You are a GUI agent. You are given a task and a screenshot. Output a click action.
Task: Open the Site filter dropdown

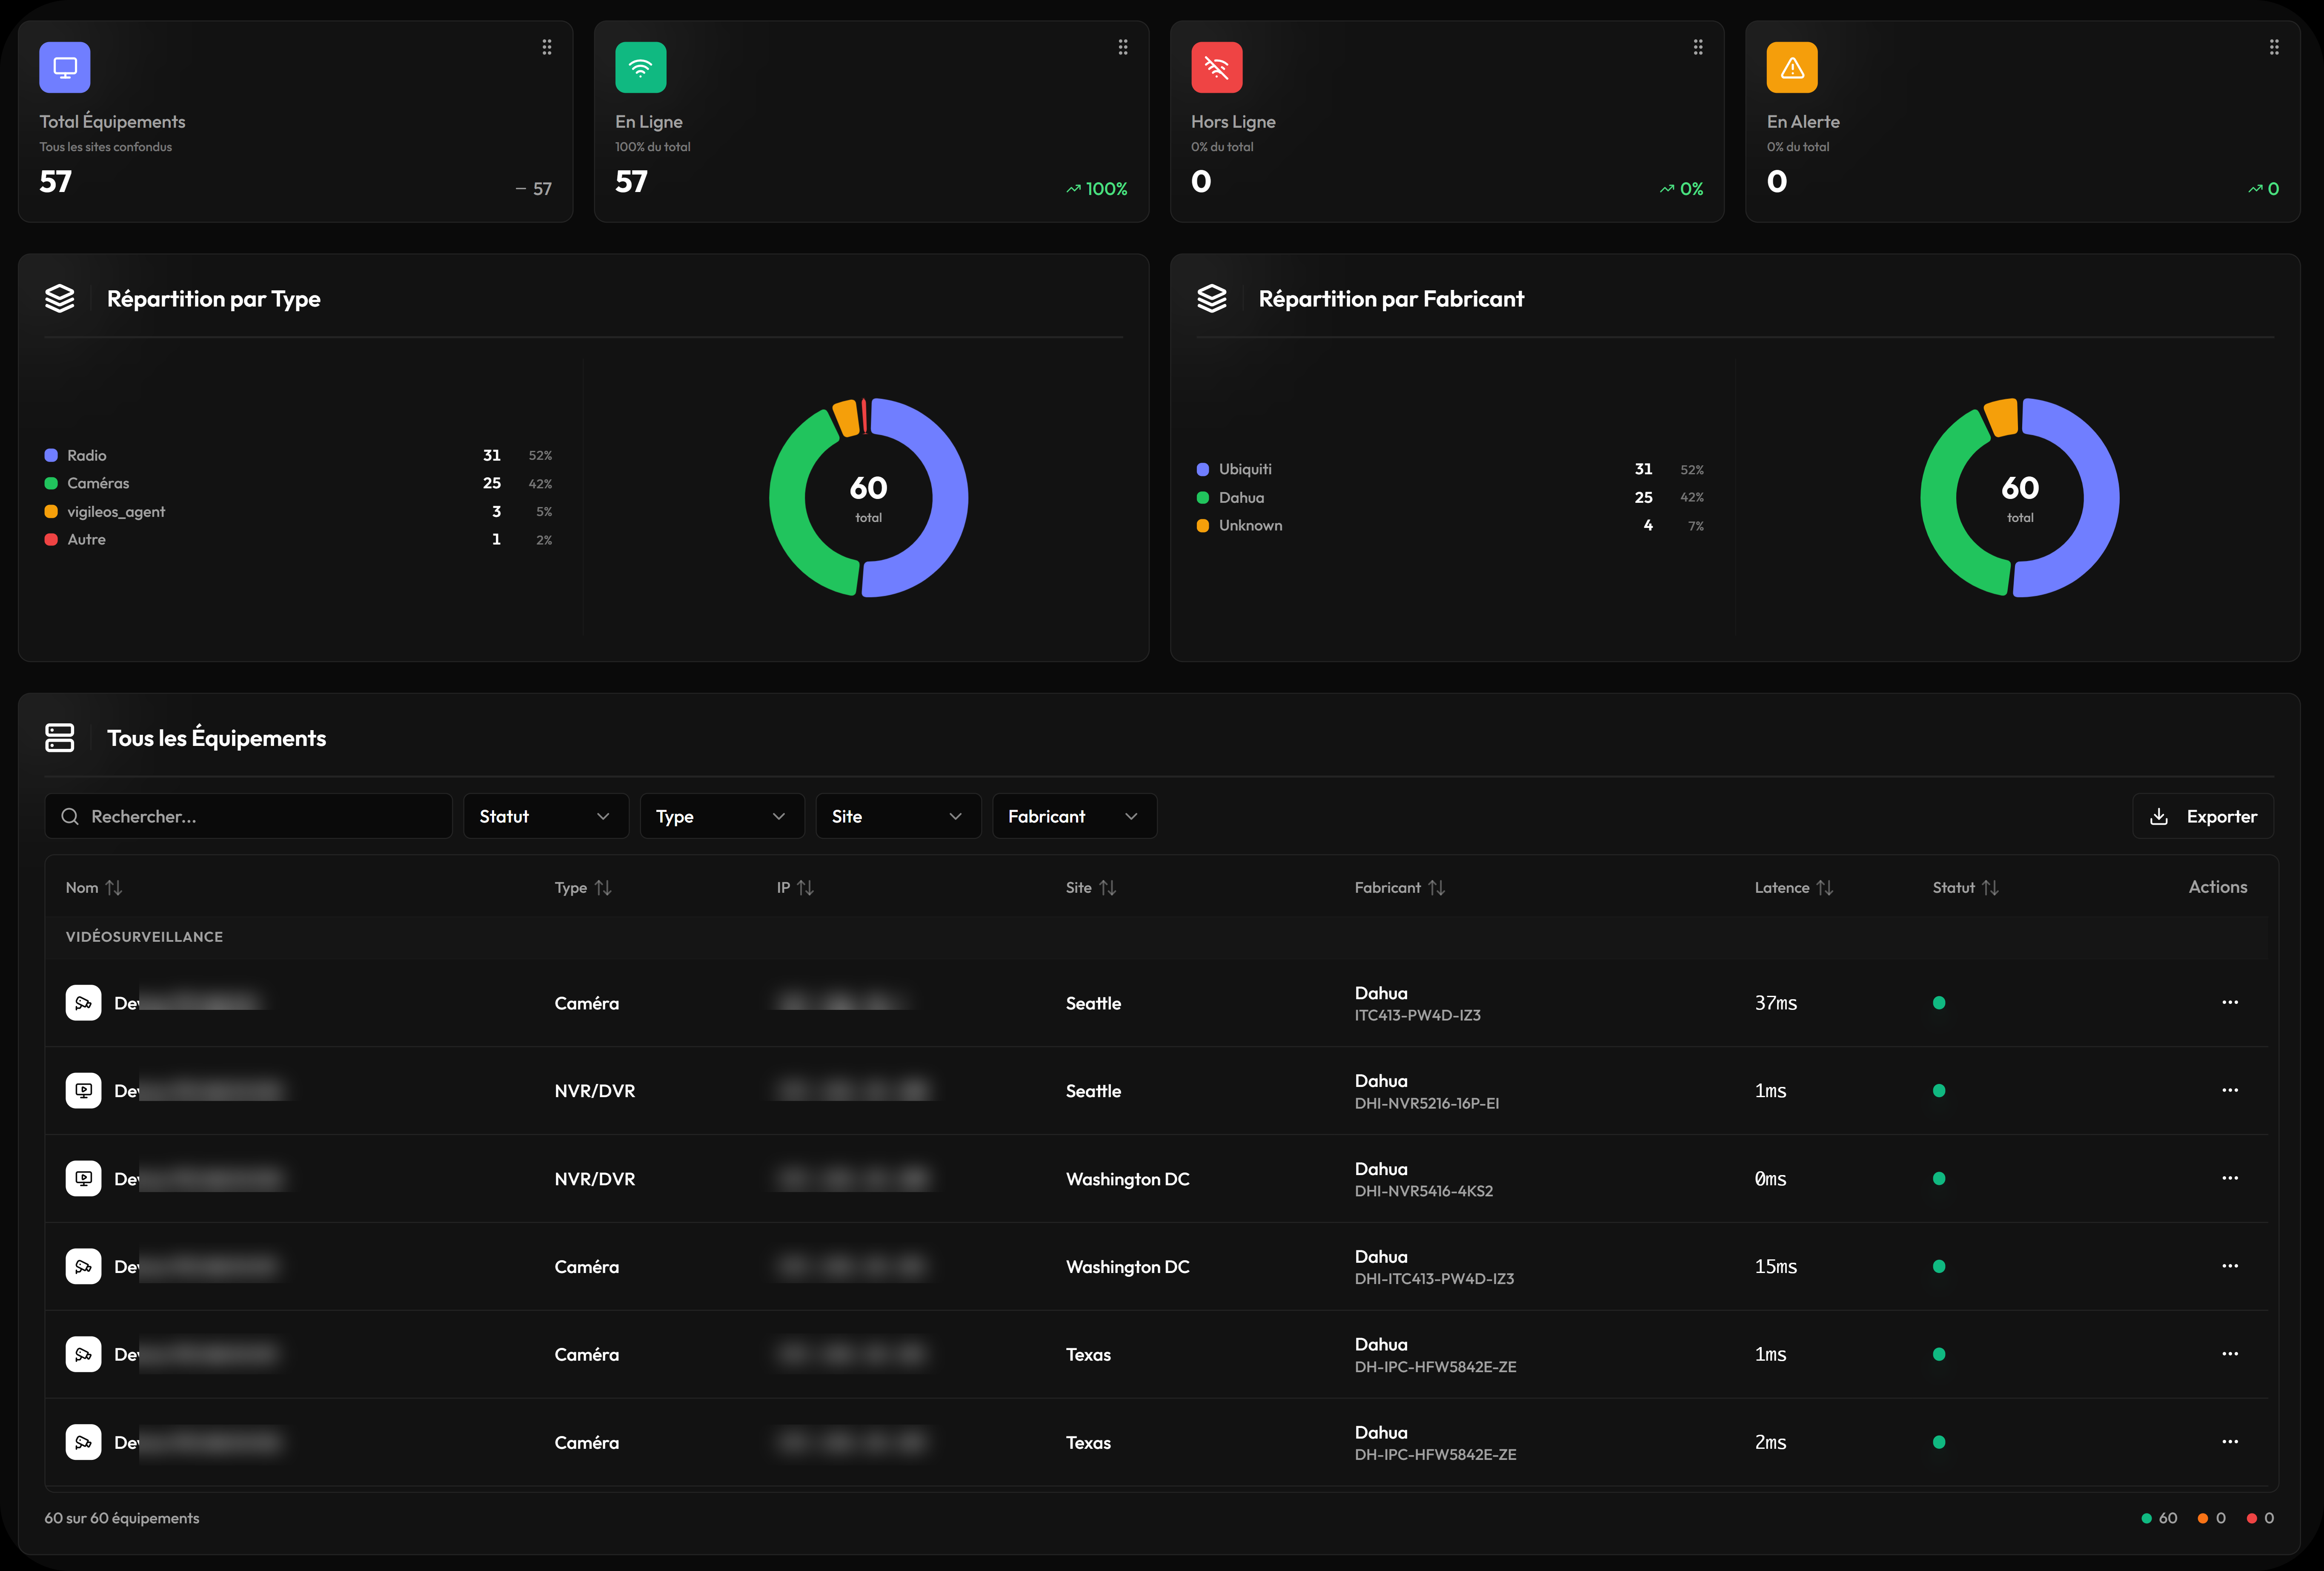pos(898,816)
